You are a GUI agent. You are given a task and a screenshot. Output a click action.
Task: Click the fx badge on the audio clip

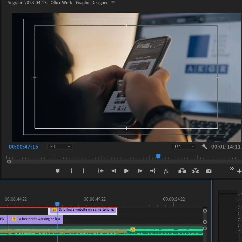[133, 230]
